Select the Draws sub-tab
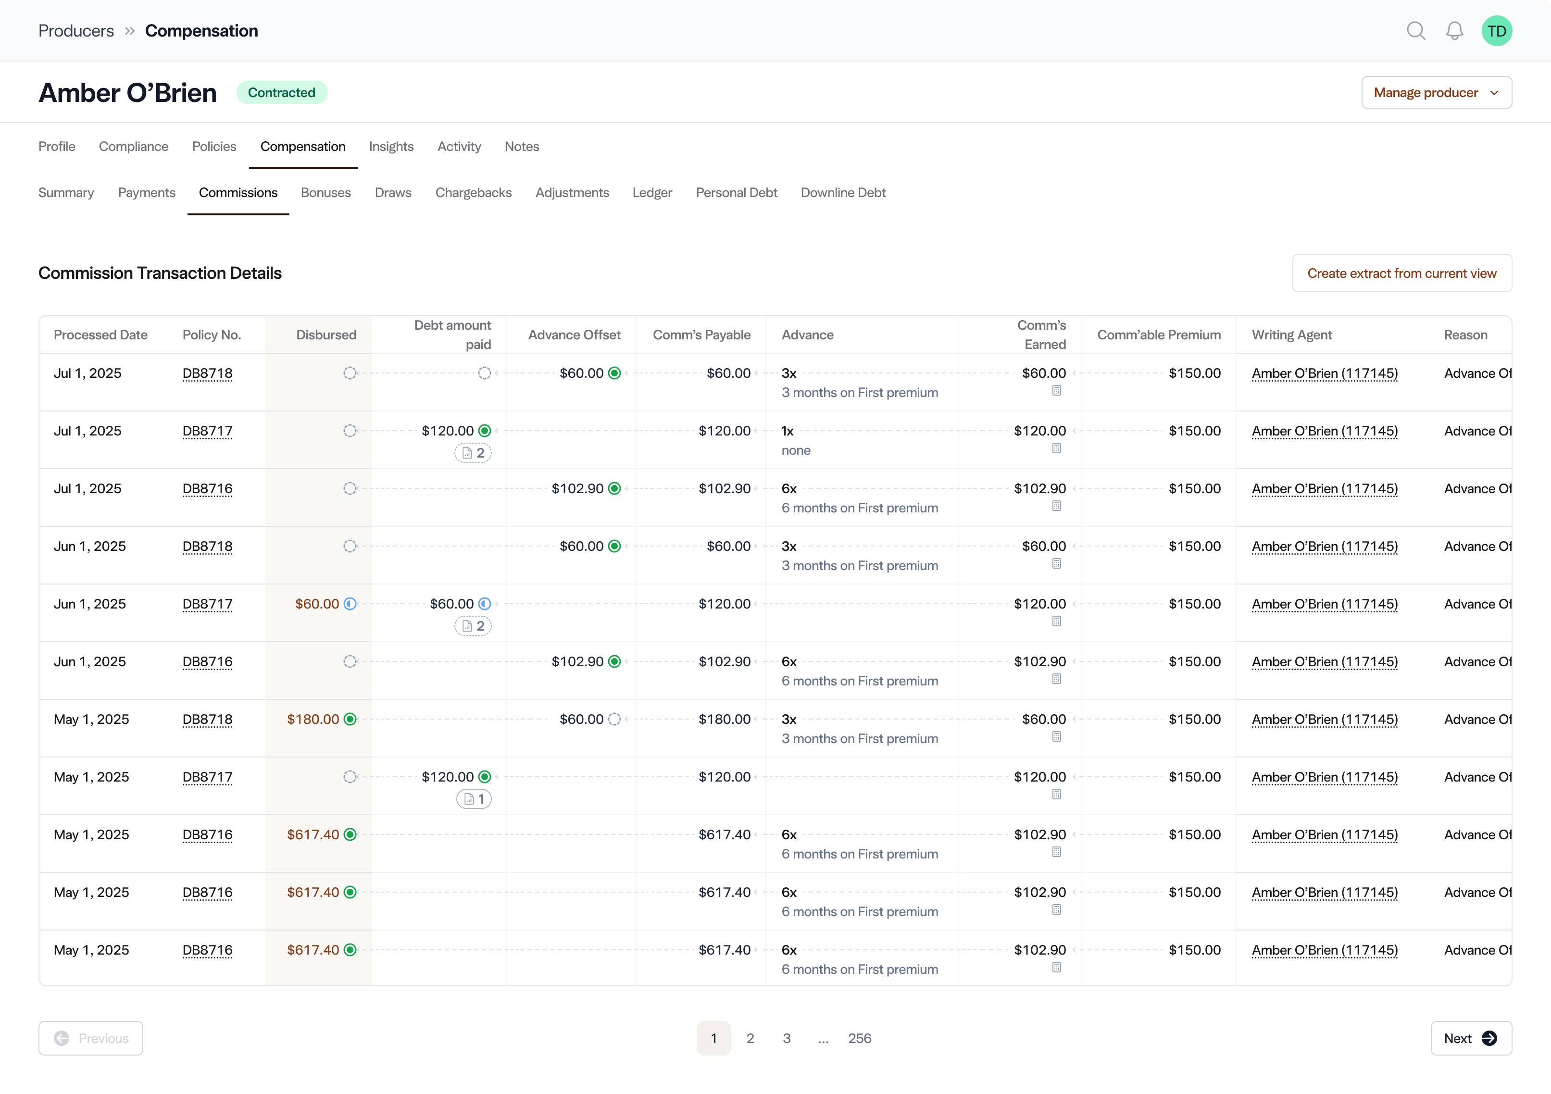Image resolution: width=1551 pixels, height=1094 pixels. (x=393, y=193)
